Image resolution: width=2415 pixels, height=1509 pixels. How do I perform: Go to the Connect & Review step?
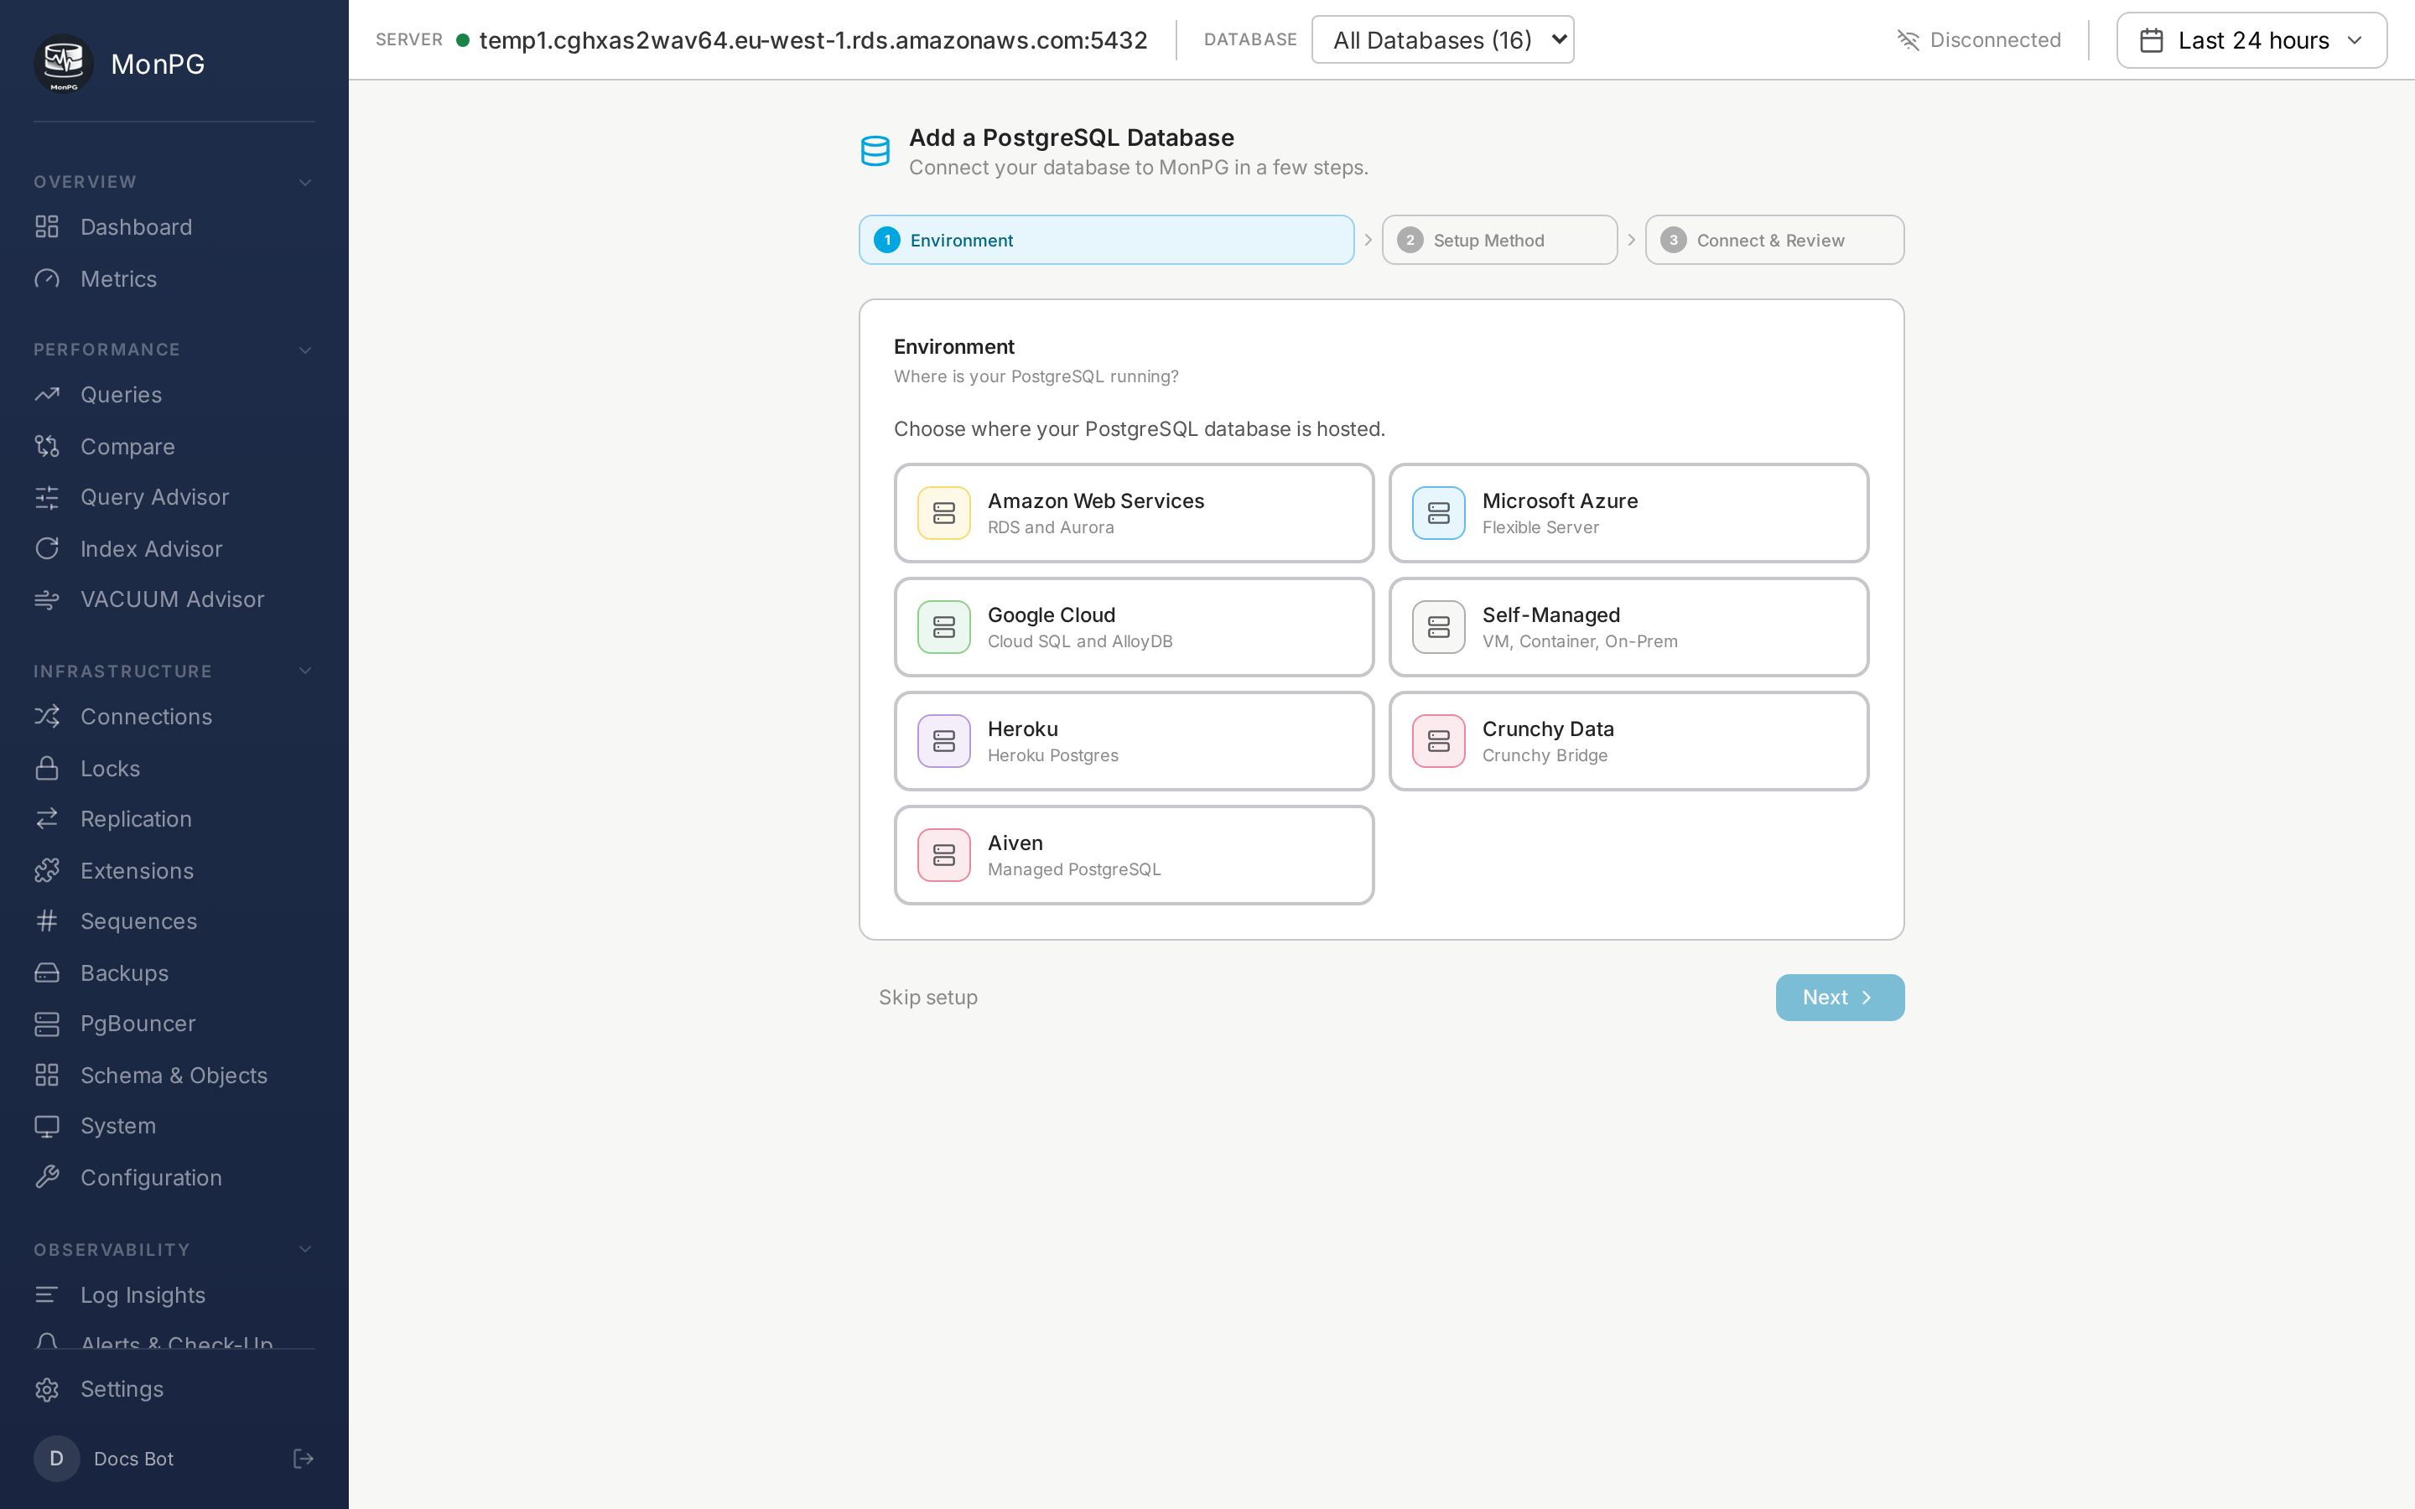click(1774, 240)
